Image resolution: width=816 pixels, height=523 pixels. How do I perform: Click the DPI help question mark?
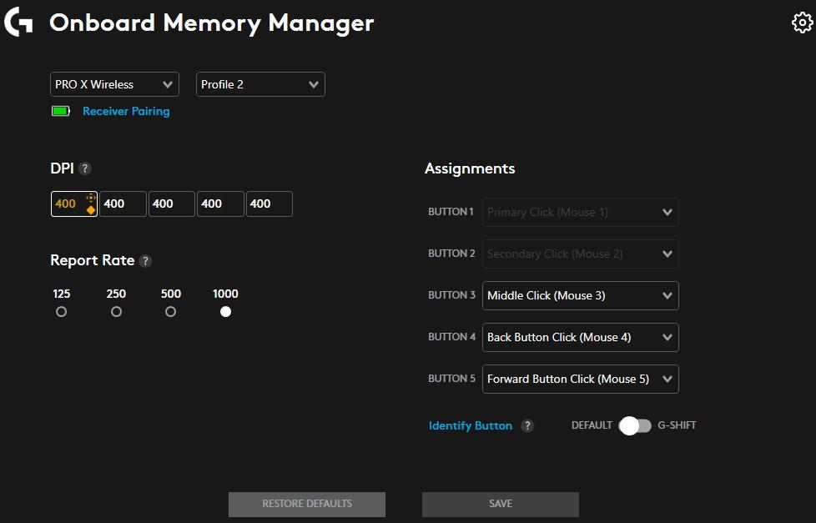(84, 168)
